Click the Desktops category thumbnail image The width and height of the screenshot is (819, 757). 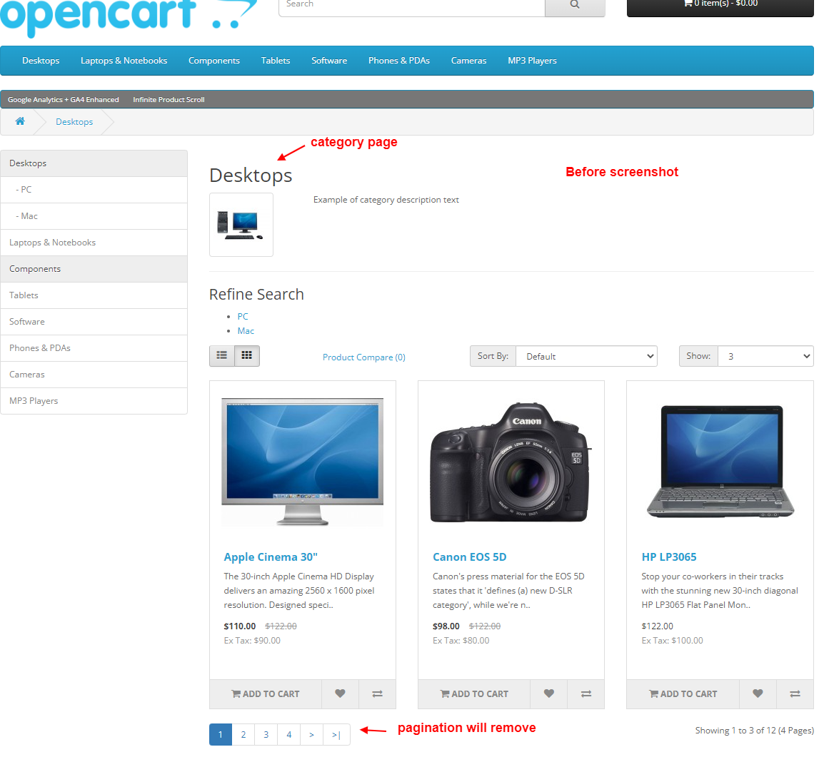point(241,224)
